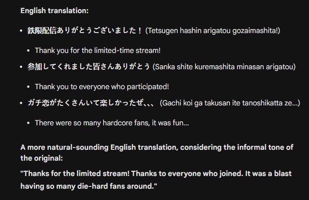Click the romaji 'Tetsugen hashin arigatou gozaimashita'
The height and width of the screenshot is (200, 309).
coord(213,31)
